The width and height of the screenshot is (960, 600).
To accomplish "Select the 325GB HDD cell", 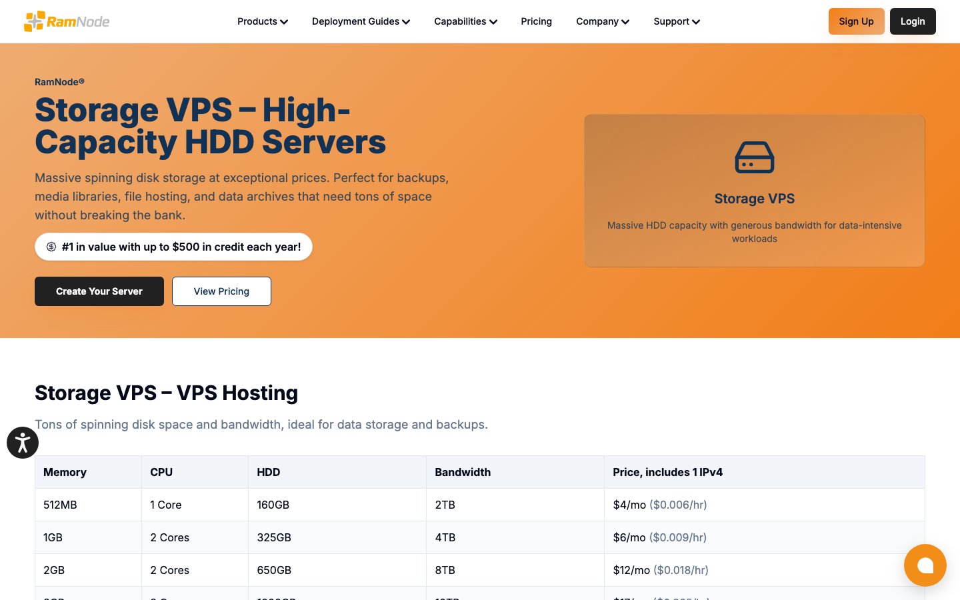I will click(337, 537).
